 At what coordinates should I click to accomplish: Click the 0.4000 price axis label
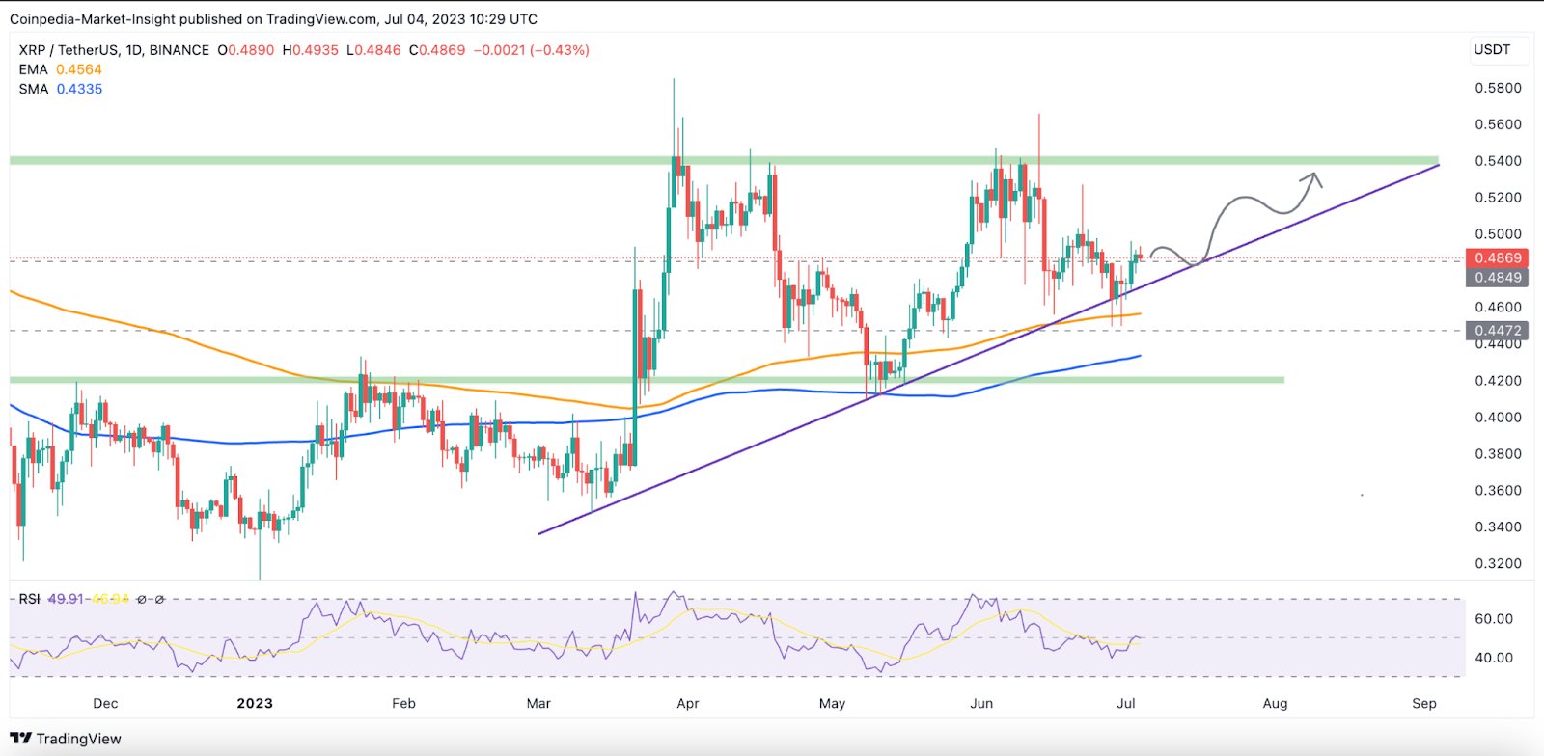1498,418
